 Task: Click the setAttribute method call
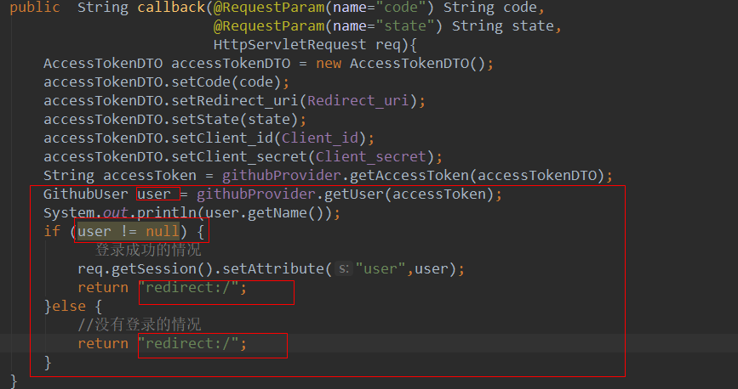pos(281,268)
